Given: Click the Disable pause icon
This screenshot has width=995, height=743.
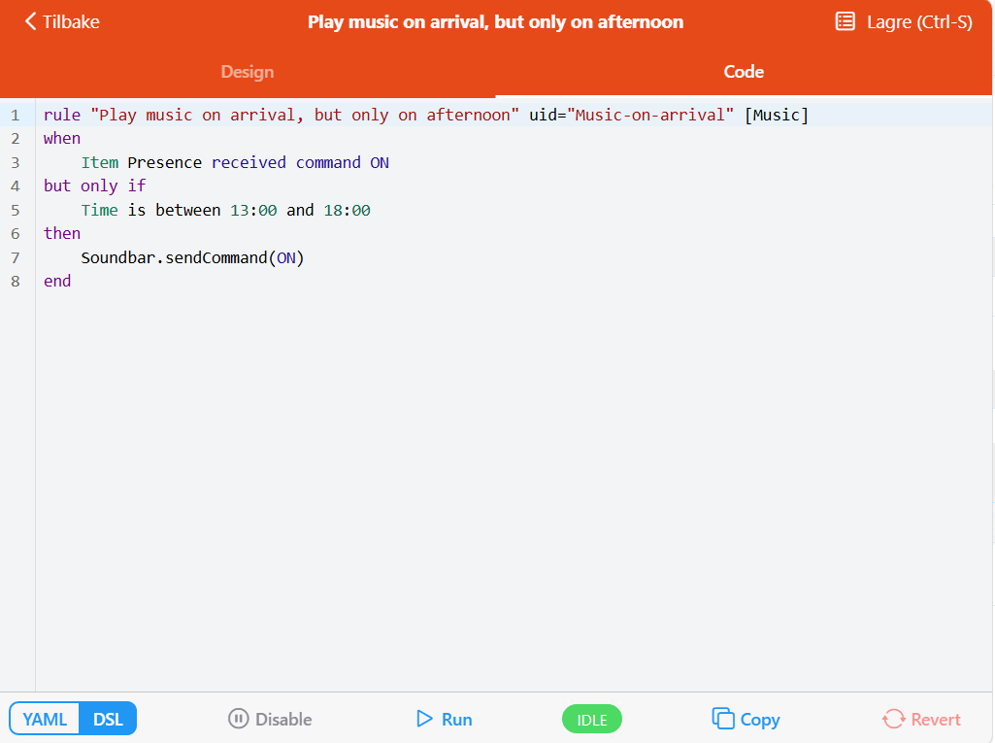Looking at the screenshot, I should tap(239, 719).
